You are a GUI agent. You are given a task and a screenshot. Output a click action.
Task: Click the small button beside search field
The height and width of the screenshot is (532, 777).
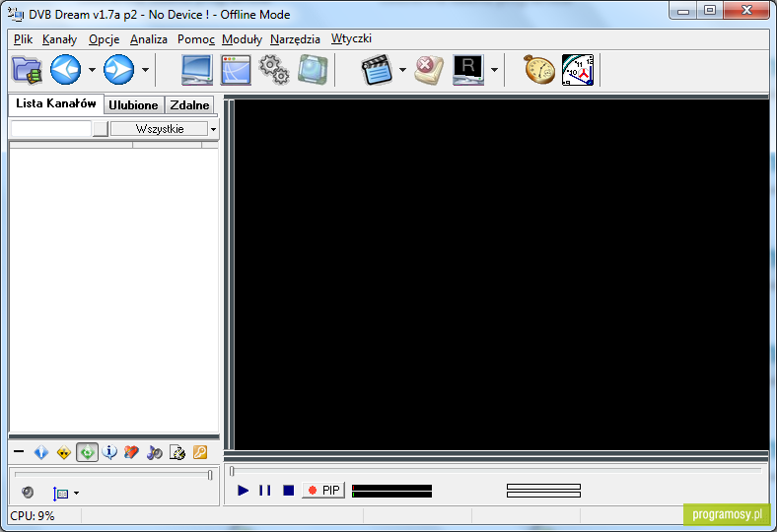[x=101, y=129]
